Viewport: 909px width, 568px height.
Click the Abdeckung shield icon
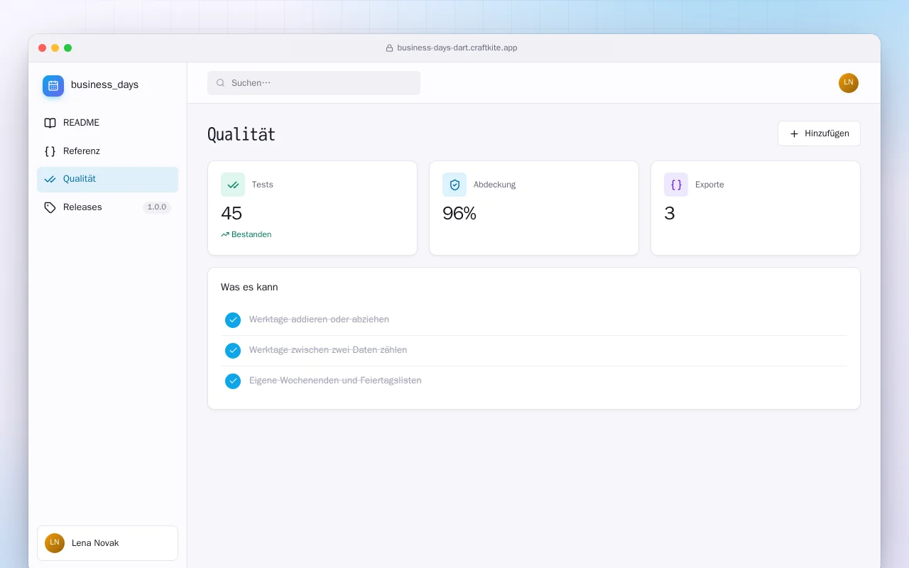point(454,185)
